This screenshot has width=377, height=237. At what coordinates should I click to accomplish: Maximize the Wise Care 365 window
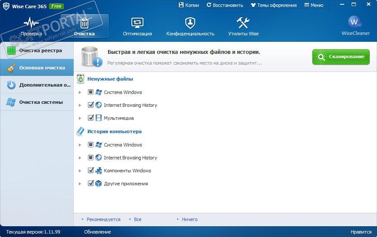[354, 5]
